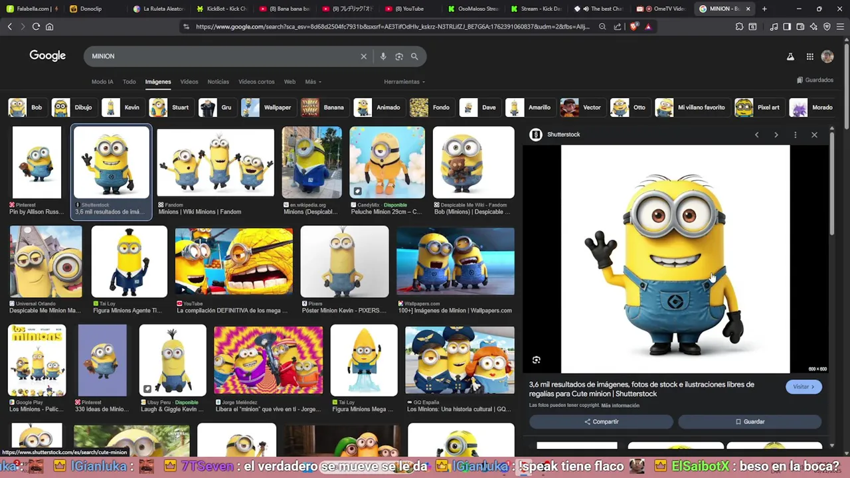
Task: Open the Brave Rewards triangle icon
Action: click(648, 27)
